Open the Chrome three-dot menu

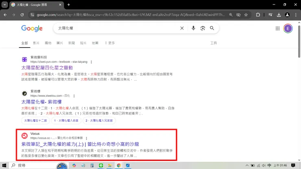coord(296,15)
